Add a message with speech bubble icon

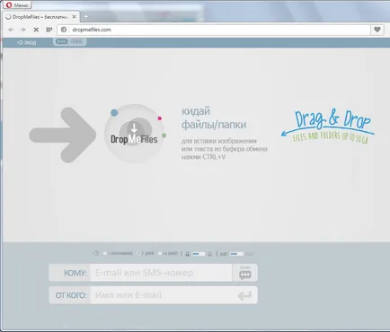click(245, 273)
